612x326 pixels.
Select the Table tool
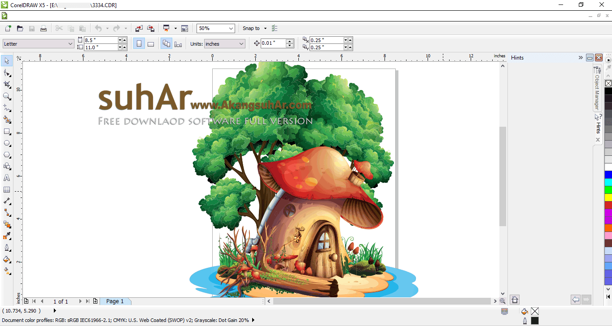(7, 189)
